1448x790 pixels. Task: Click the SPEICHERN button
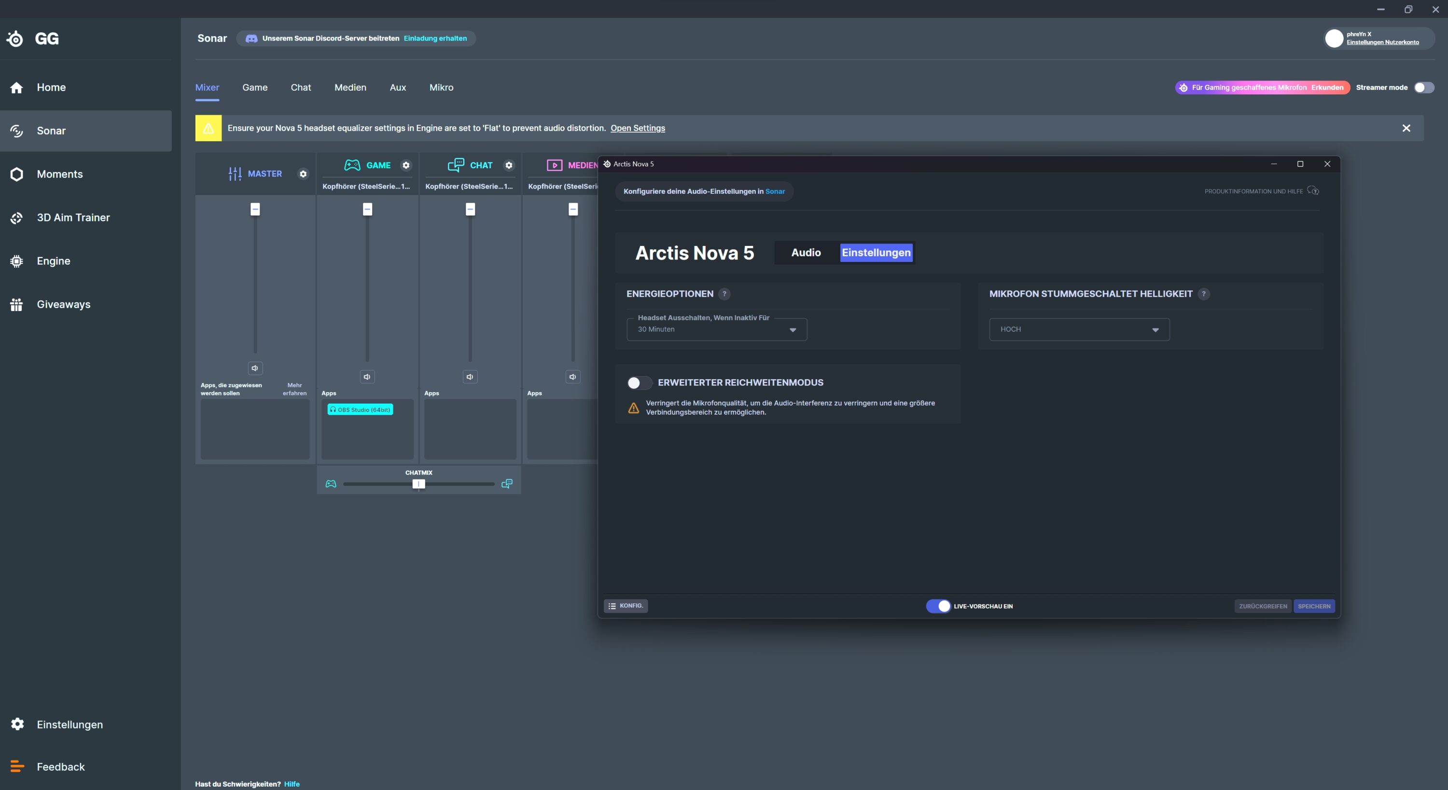pos(1314,606)
